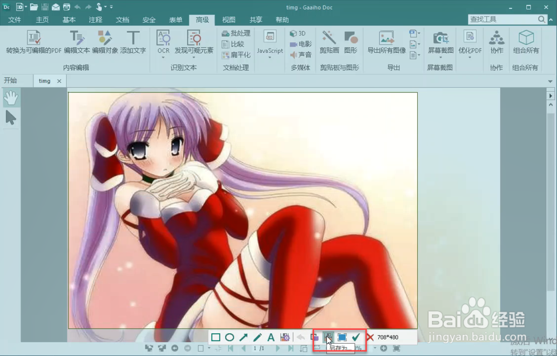557x356 pixels.
Task: Select the text A annotation tool
Action: coord(271,337)
